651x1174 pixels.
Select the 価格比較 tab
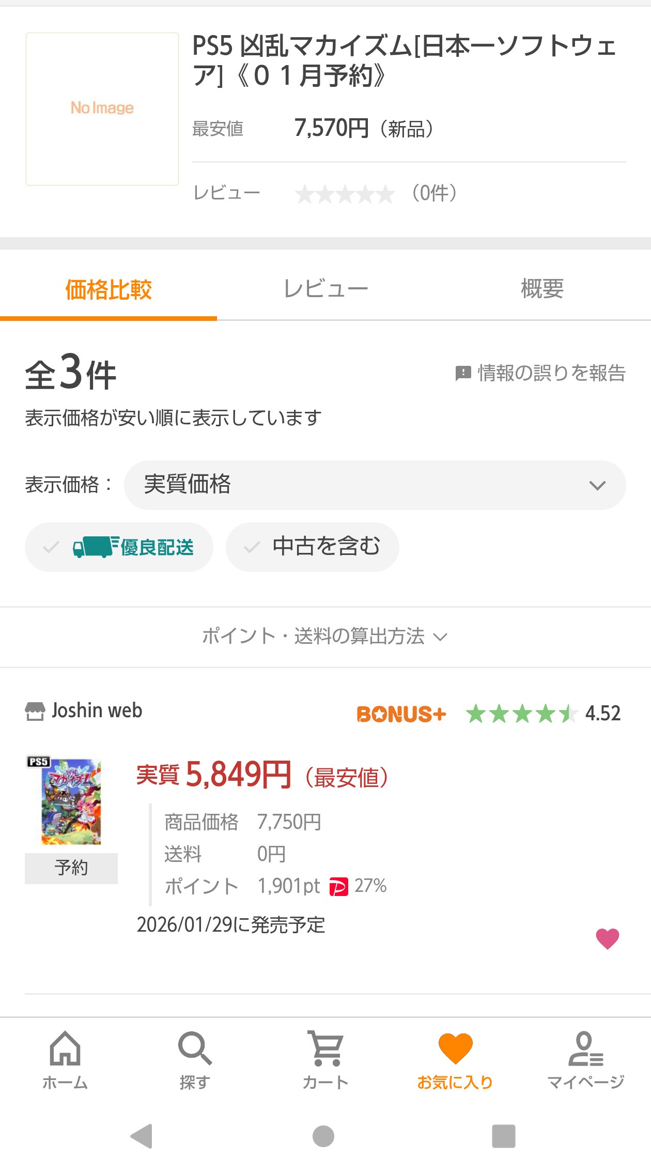(109, 289)
